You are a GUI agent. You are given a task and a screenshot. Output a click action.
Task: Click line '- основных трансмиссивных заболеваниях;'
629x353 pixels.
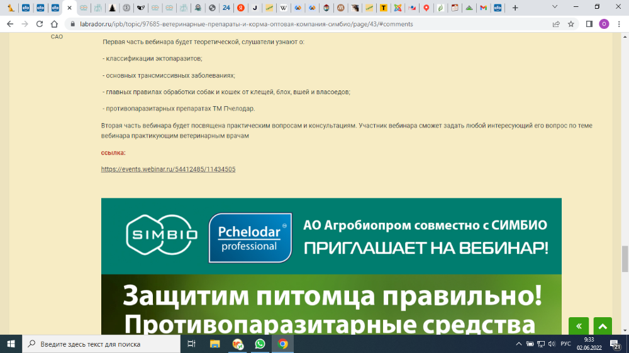click(169, 75)
